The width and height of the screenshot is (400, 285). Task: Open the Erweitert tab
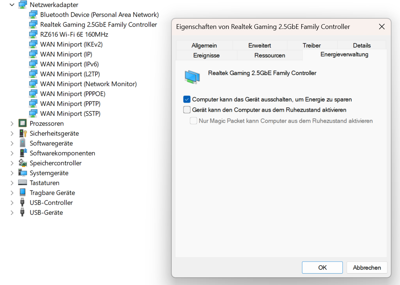pos(260,45)
